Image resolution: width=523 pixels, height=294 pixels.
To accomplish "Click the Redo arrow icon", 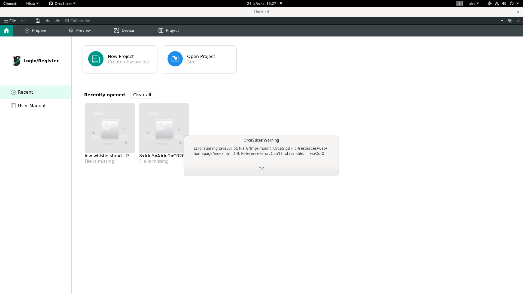I will click(57, 21).
